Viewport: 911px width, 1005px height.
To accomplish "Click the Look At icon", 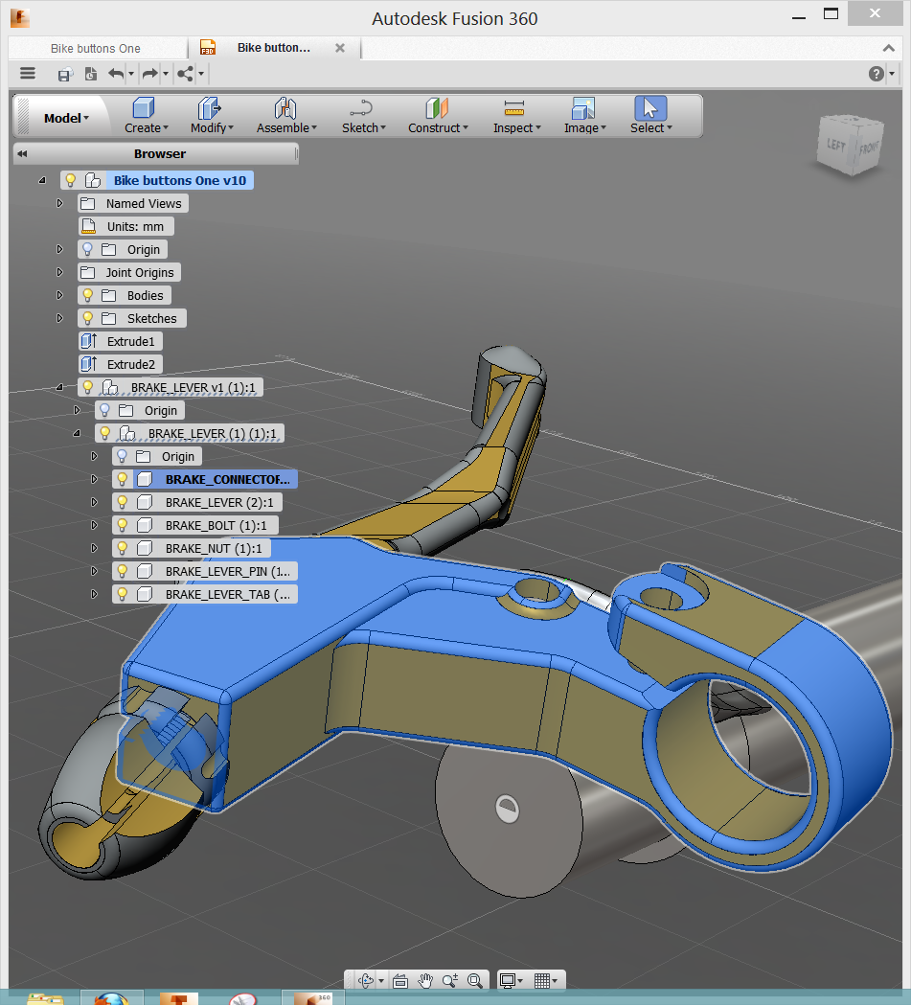I will tap(400, 981).
